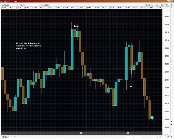Click the double-chevron icon next to Sell

point(166,5)
